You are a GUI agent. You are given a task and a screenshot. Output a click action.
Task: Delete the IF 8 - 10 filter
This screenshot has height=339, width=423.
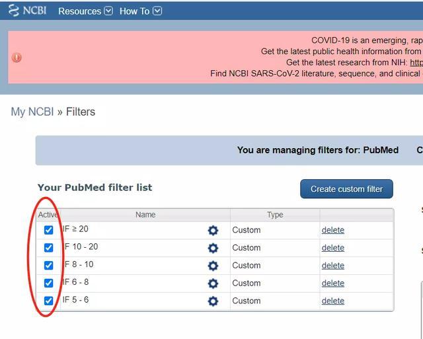333,266
